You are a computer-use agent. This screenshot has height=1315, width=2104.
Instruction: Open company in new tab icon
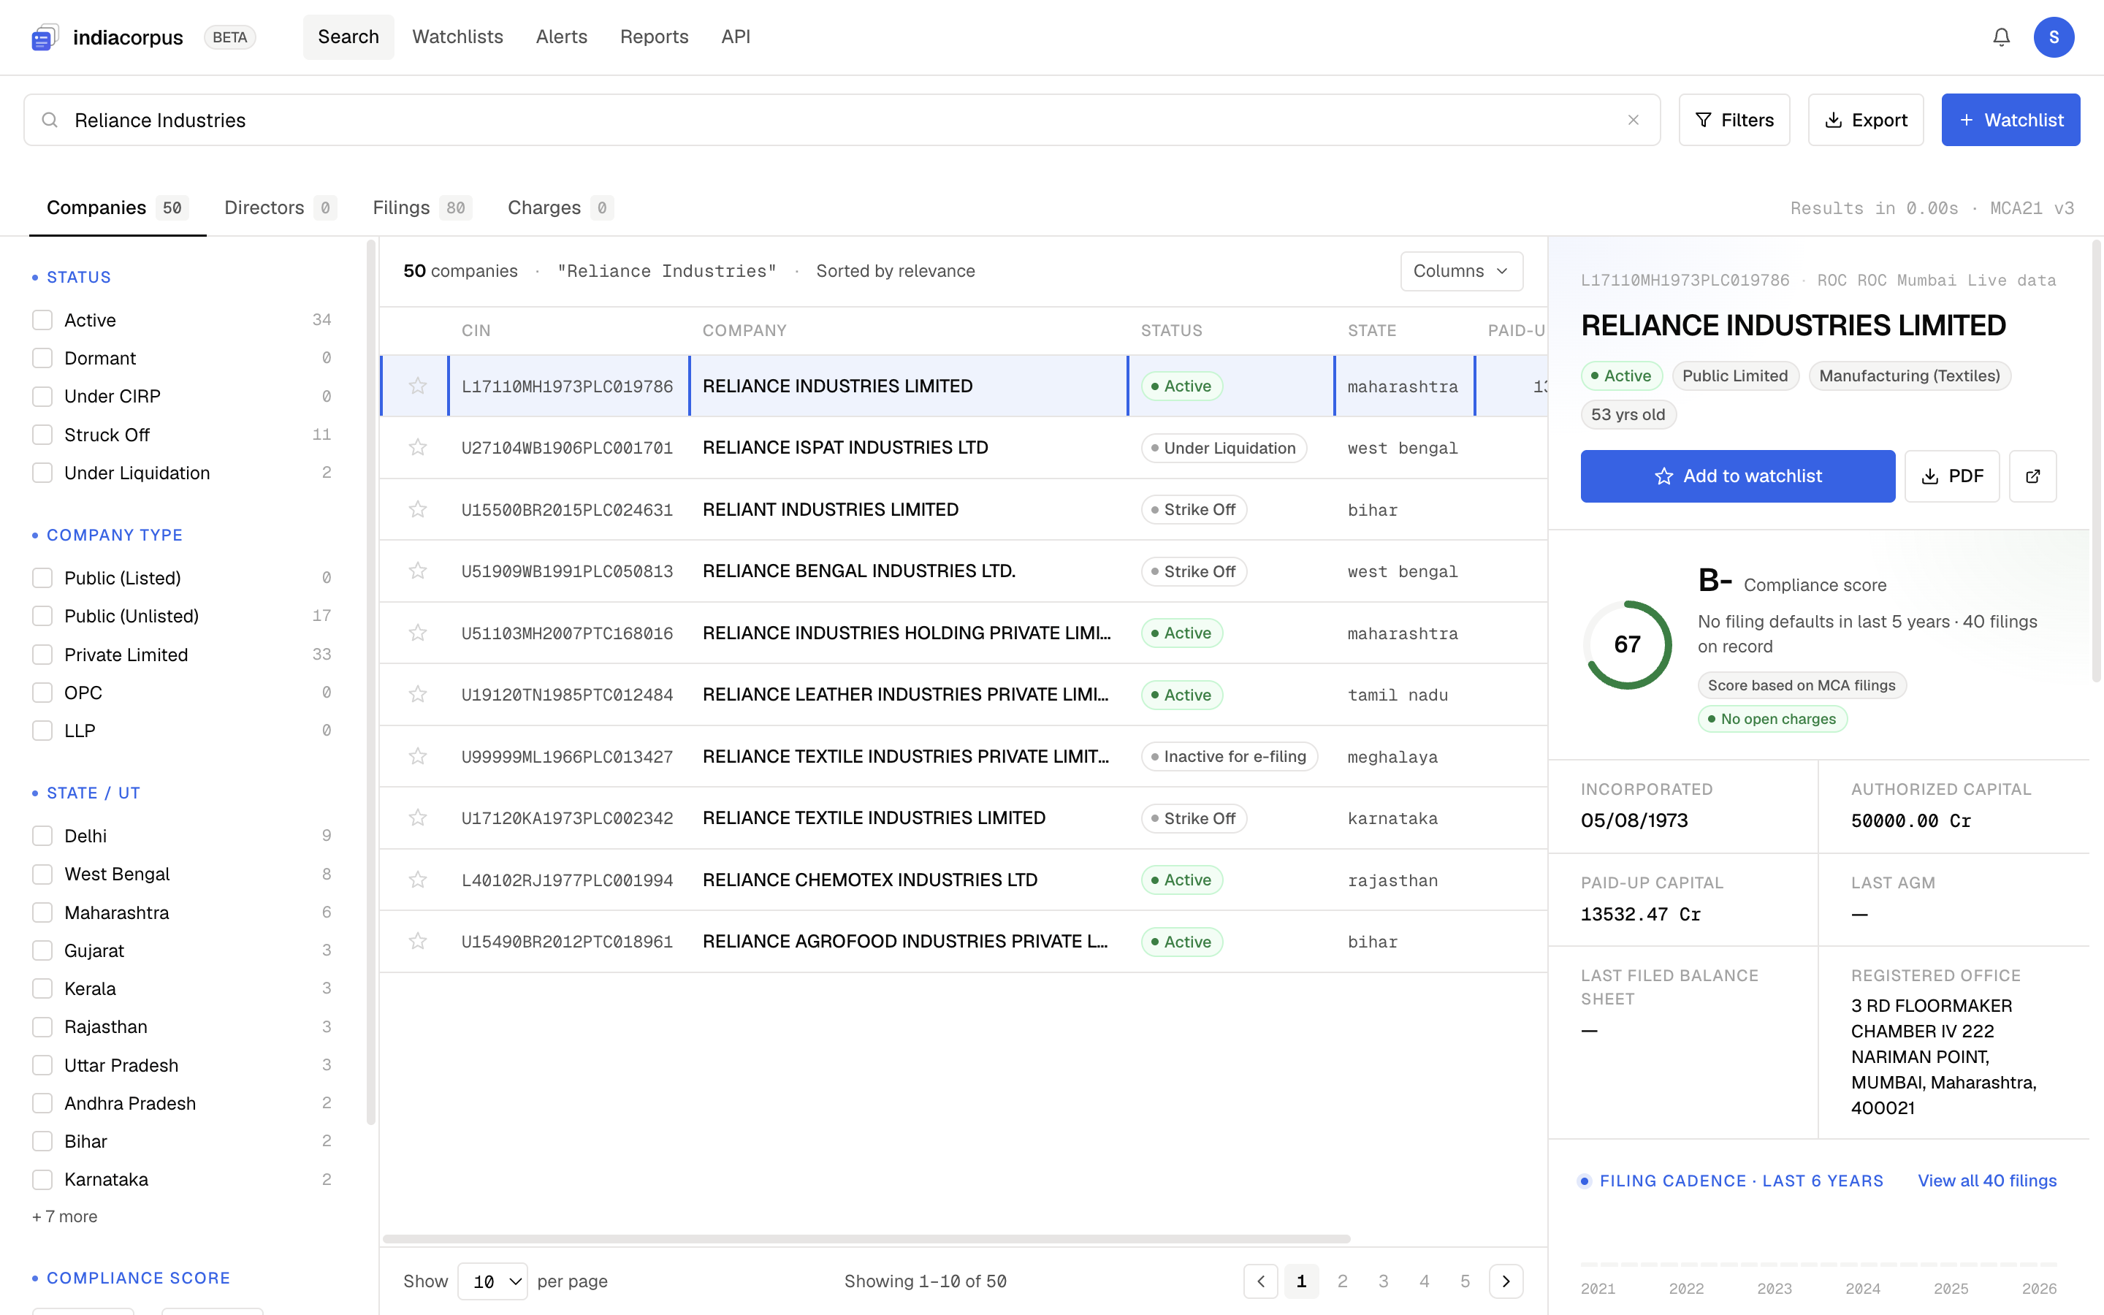(x=2032, y=476)
